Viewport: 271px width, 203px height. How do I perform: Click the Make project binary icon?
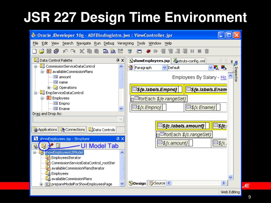(106, 51)
